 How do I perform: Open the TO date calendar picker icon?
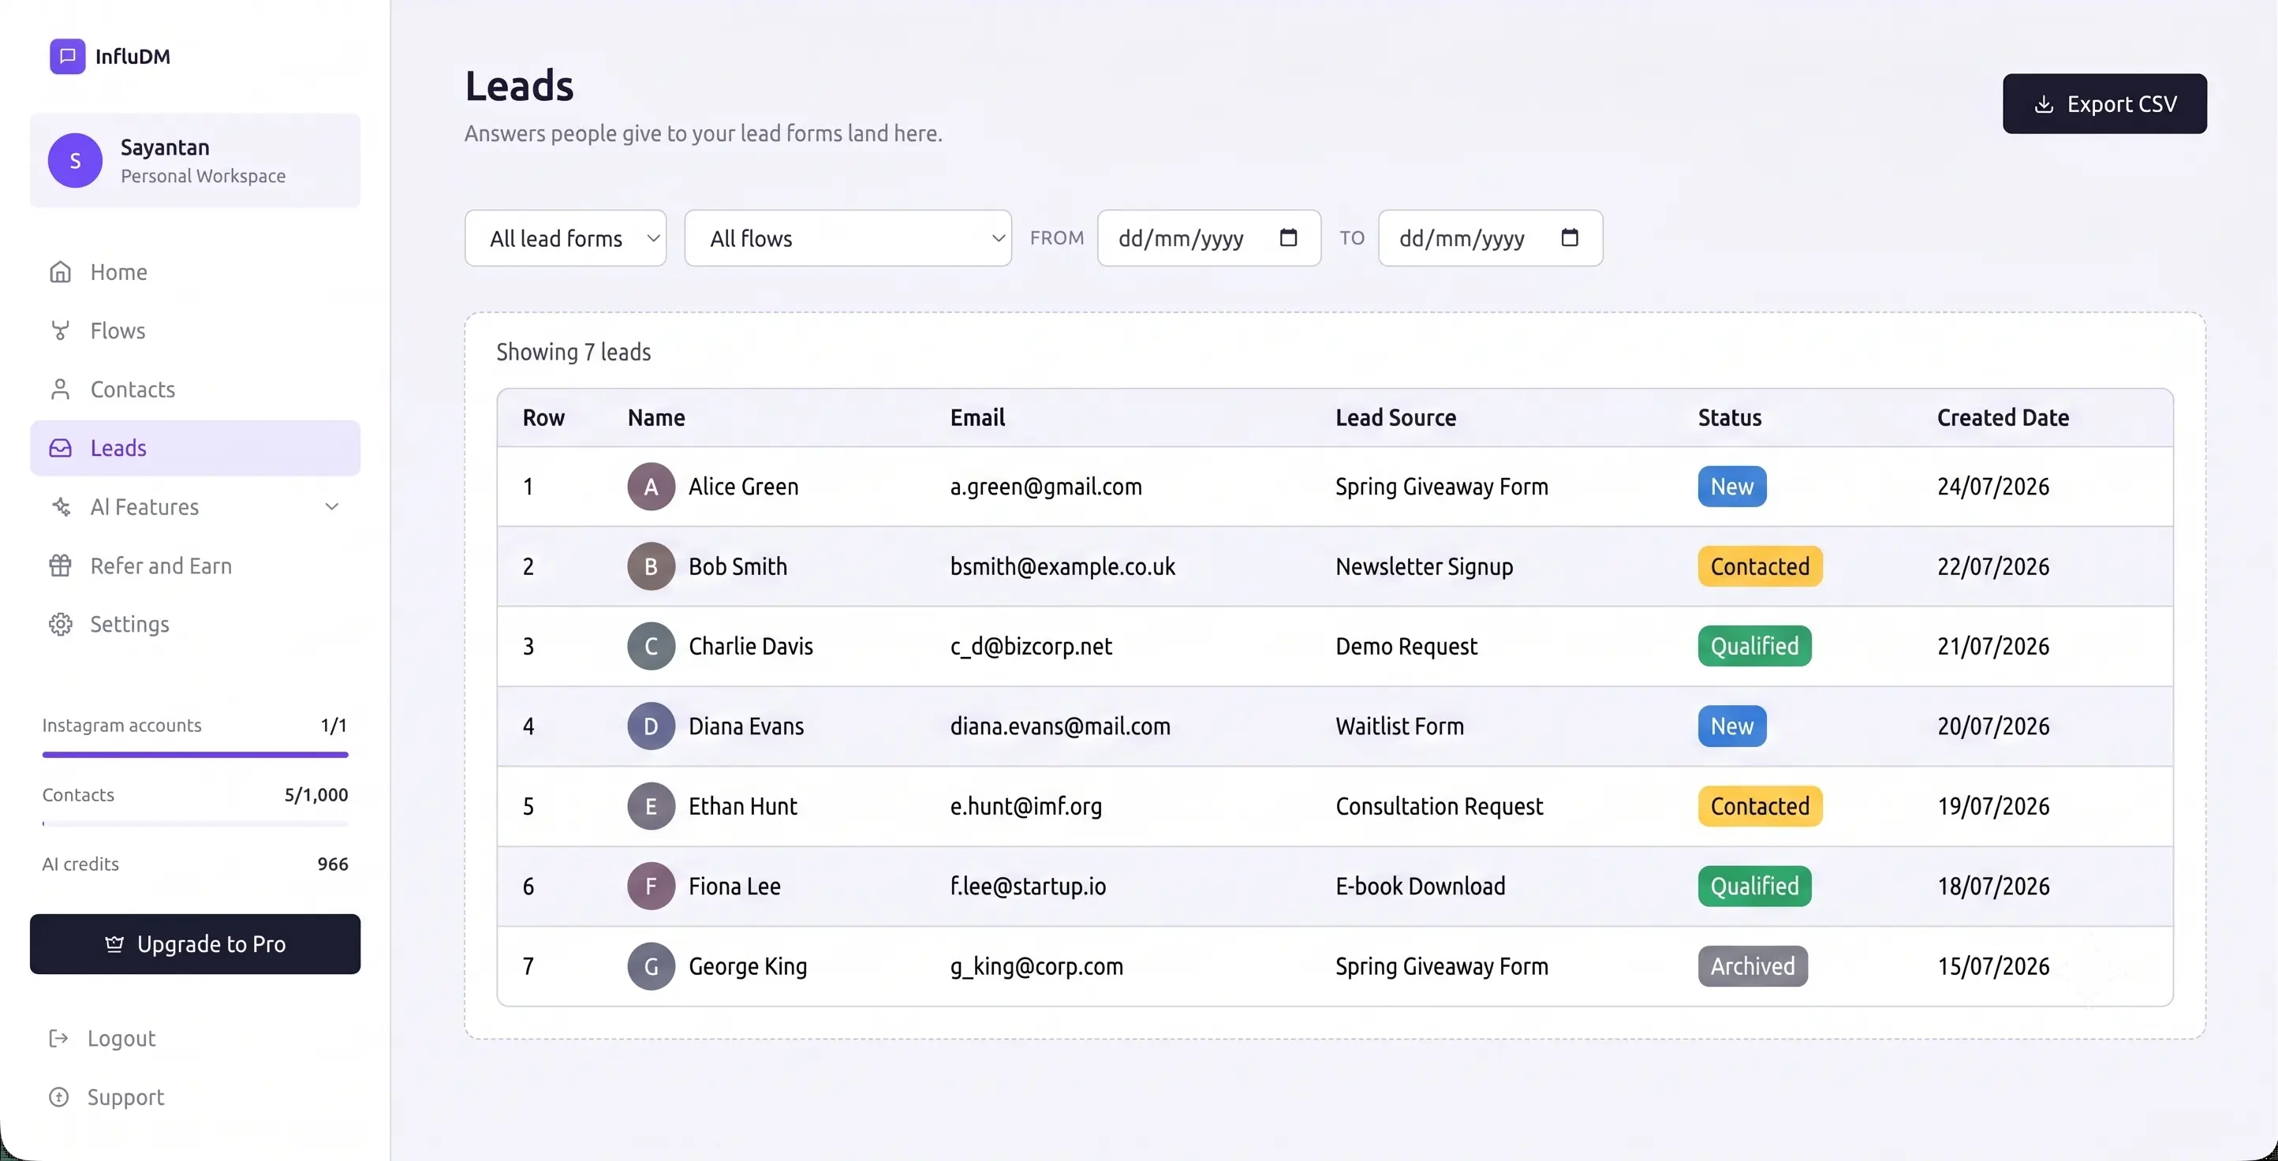click(x=1570, y=237)
